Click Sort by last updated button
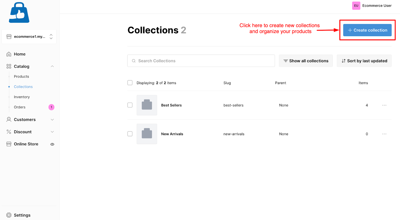This screenshot has width=400, height=220. point(364,61)
